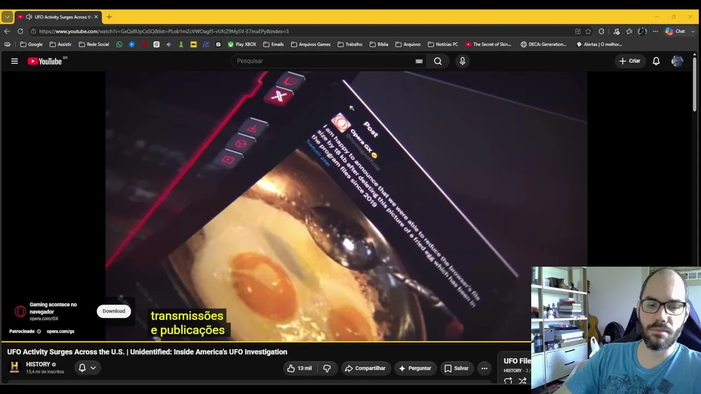Viewport: 701px width, 394px height.
Task: Reload the page
Action: coord(20,31)
